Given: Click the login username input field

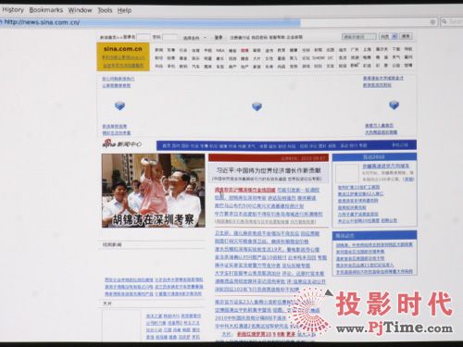Looking at the screenshot, I should click(144, 37).
